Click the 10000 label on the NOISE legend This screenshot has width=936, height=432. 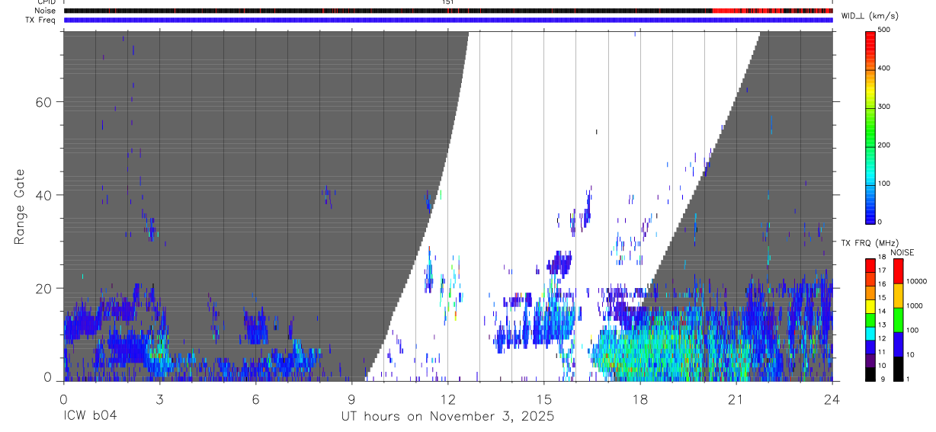[915, 282]
